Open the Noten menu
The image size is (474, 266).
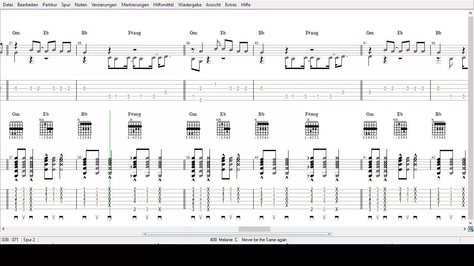(81, 5)
